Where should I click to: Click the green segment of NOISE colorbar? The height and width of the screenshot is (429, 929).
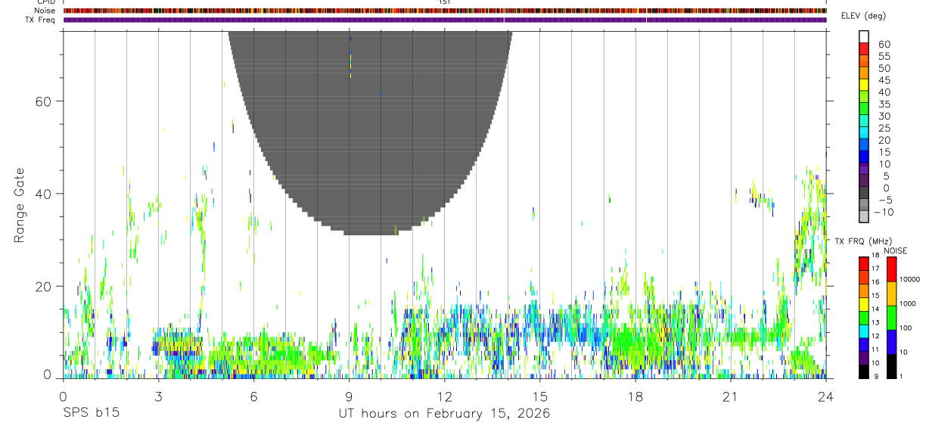tap(891, 318)
